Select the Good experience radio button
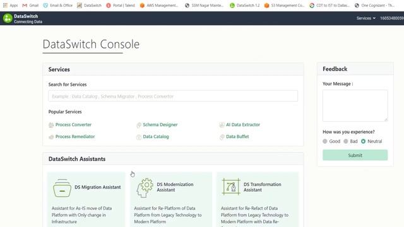The width and height of the screenshot is (404, 227). (x=325, y=141)
